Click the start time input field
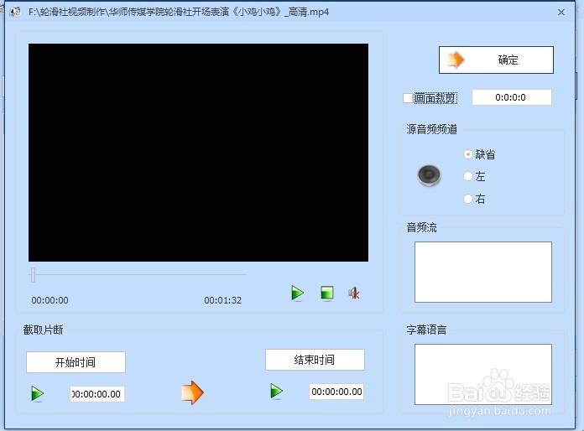This screenshot has height=431, width=584. (97, 394)
